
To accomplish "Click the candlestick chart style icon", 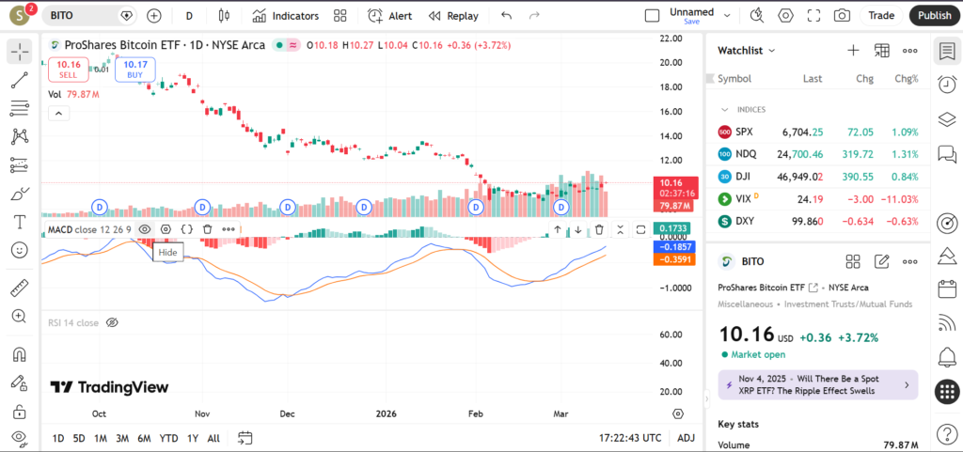I will (223, 16).
